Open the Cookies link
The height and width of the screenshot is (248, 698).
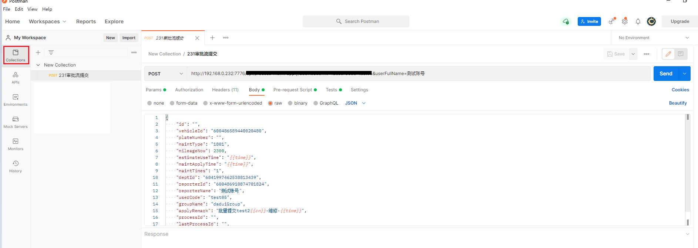click(680, 90)
